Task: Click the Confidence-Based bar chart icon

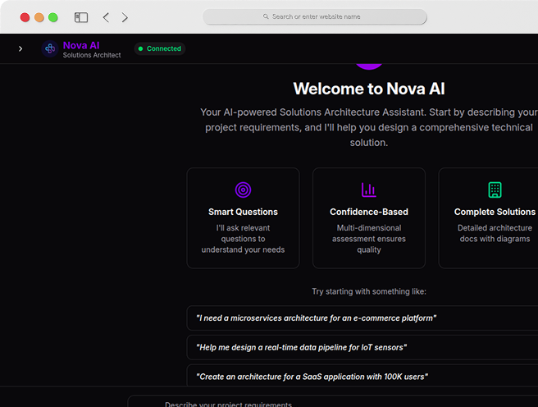Action: (x=369, y=190)
